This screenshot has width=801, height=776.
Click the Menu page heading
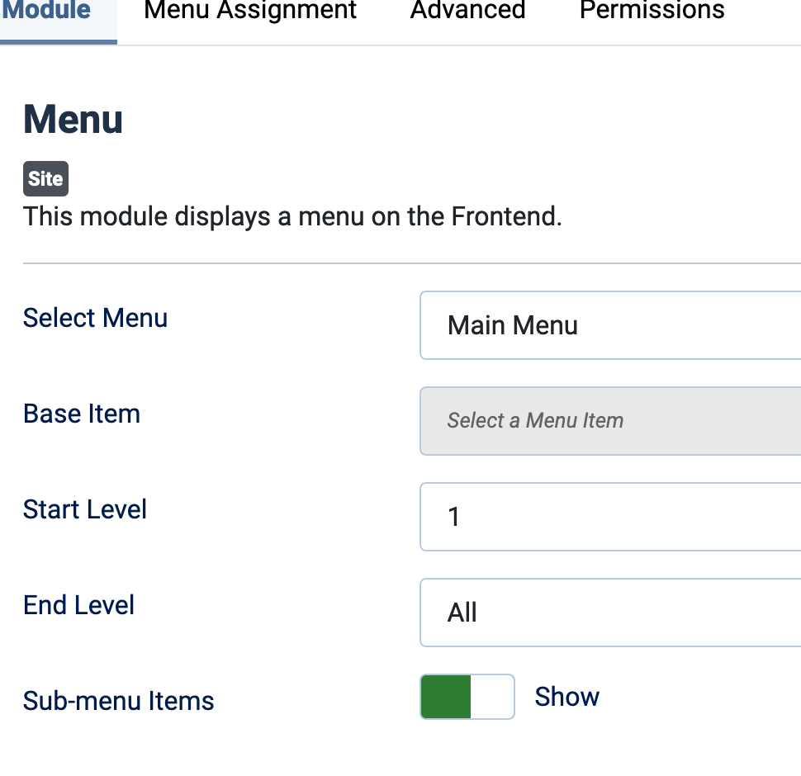point(73,120)
